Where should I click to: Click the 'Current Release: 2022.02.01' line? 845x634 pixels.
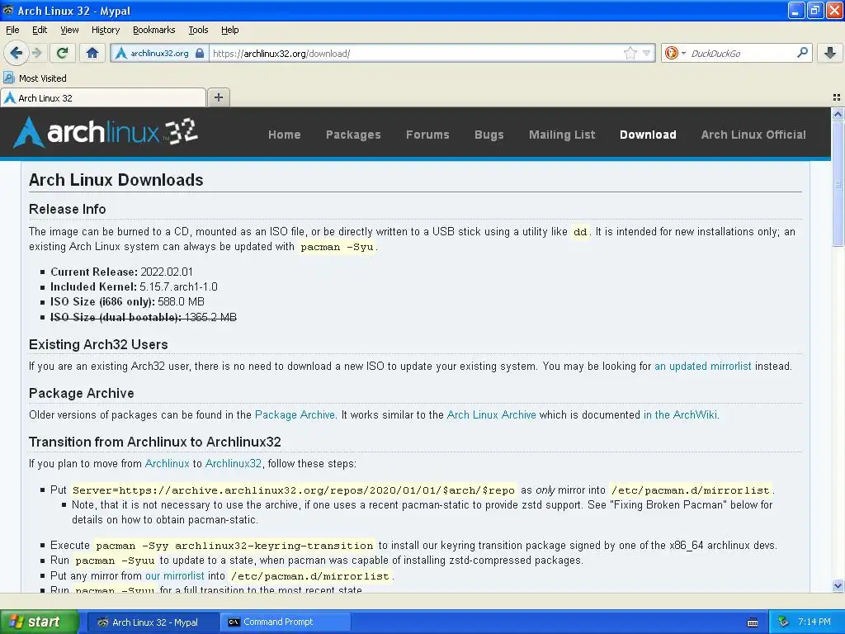121,272
